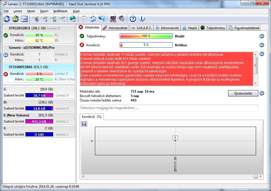Image resolution: width=271 pixels, height=191 pixels.
Task: Open the Fájl menu
Action: [6, 11]
